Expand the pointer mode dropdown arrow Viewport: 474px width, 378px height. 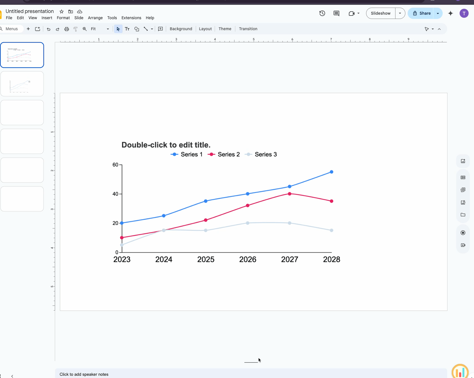click(433, 29)
